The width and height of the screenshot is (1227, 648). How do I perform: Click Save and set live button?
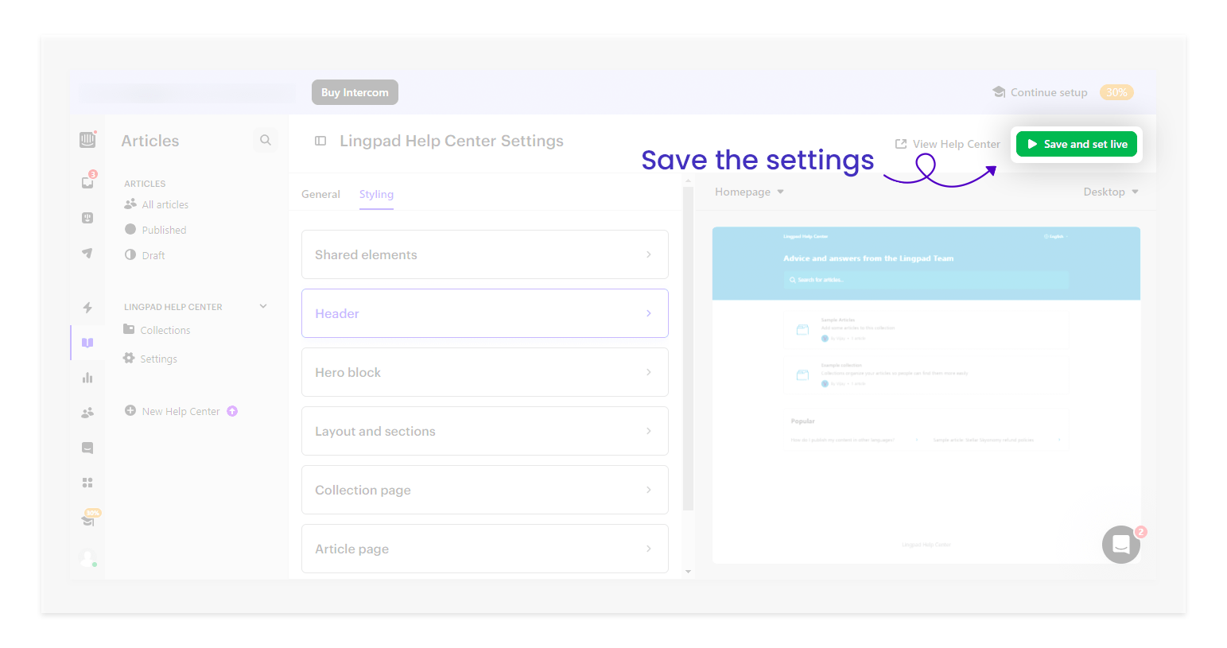1077,144
